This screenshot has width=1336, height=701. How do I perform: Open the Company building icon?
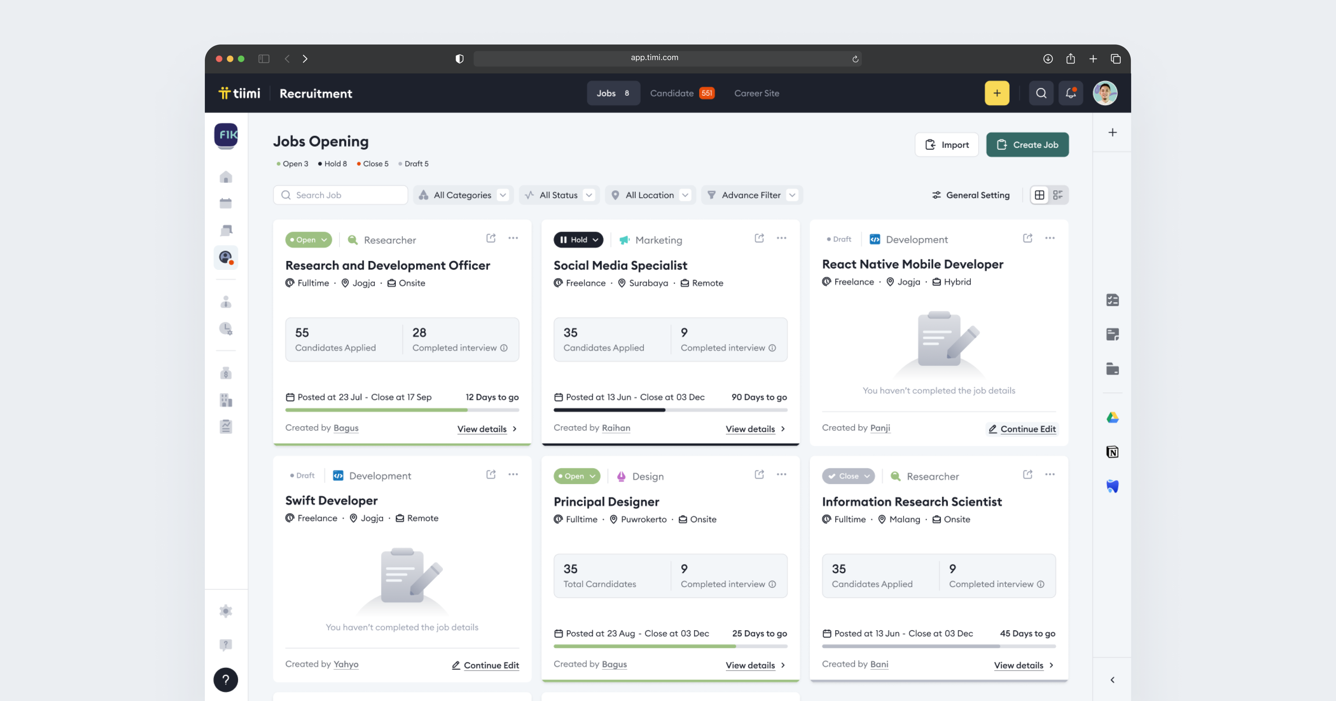[226, 400]
